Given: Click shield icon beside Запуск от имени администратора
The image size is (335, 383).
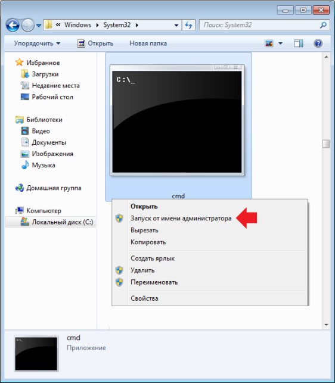Looking at the screenshot, I should (x=119, y=218).
